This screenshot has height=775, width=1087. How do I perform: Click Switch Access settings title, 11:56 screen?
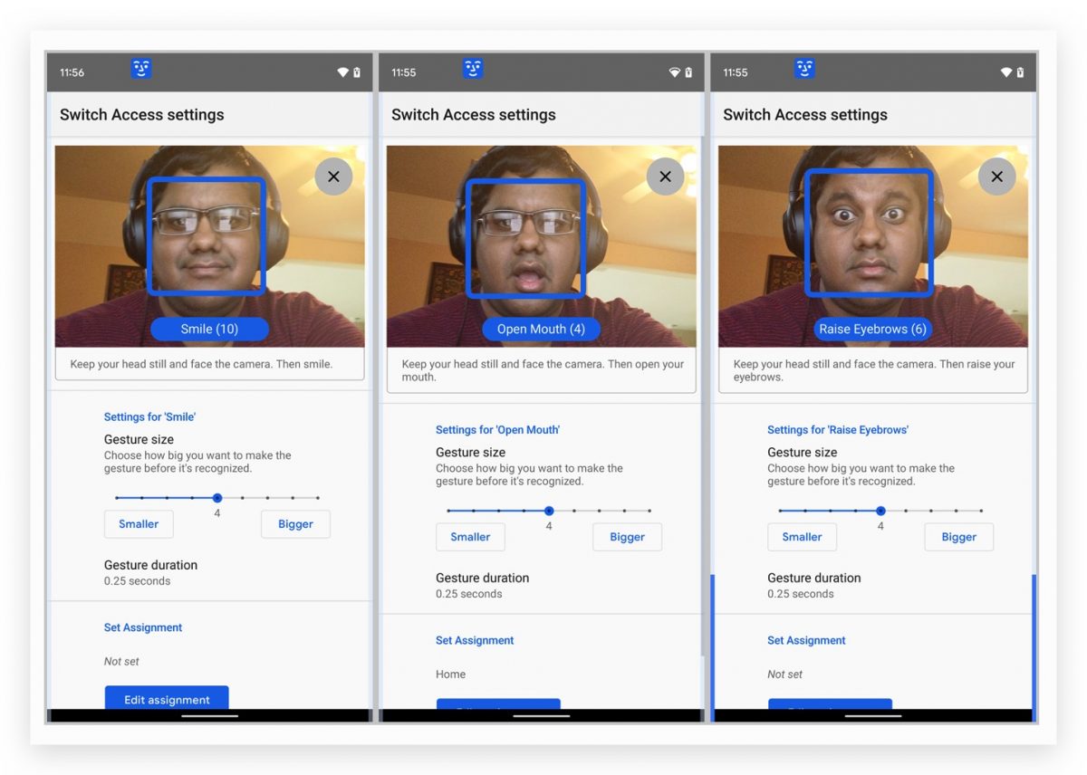[141, 115]
